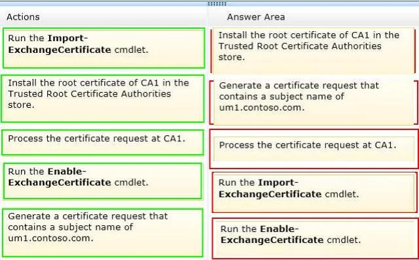
Task: Select Generate certificate request in Actions list
Action: (x=103, y=233)
